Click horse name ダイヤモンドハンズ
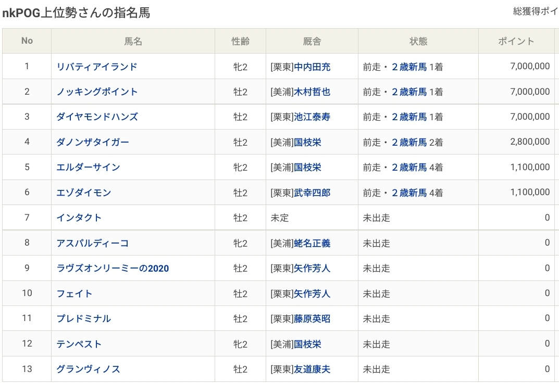 click(x=97, y=117)
